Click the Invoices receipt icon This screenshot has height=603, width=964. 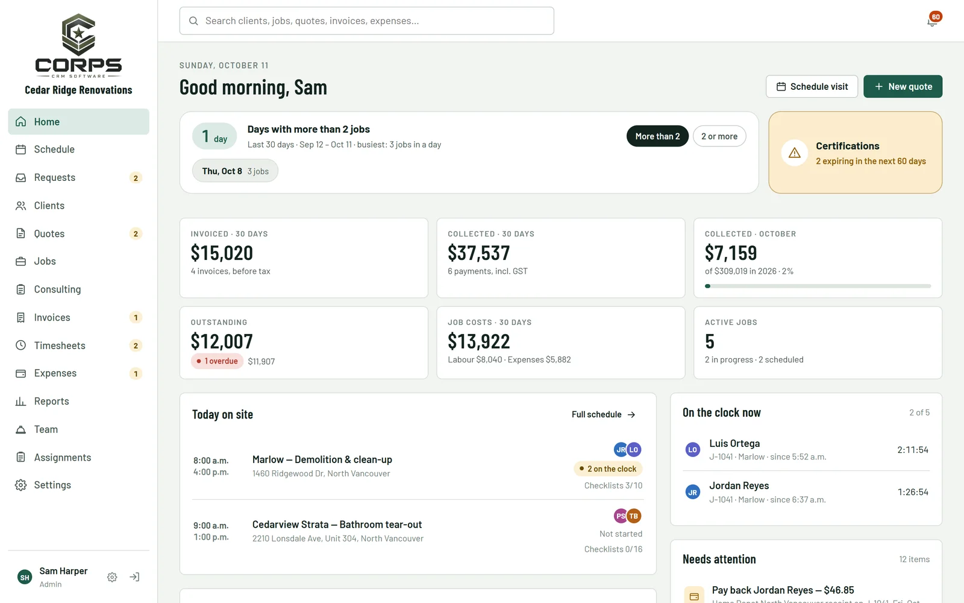coord(20,318)
